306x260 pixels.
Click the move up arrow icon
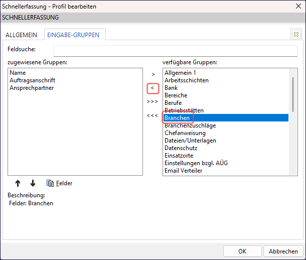click(x=18, y=183)
